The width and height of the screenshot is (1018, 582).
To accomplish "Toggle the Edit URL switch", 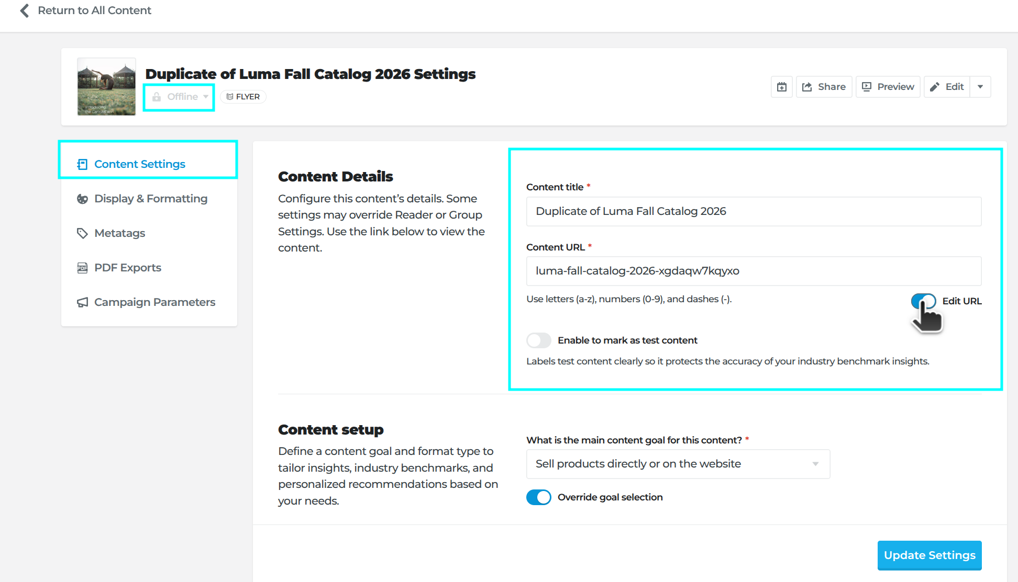I will [x=923, y=301].
